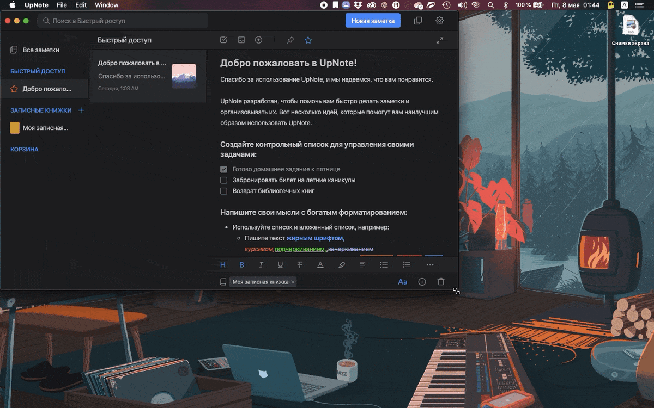Click the Новая заметка button
The width and height of the screenshot is (654, 408).
373,21
